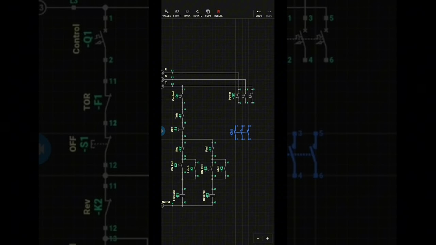
Task: Select the Reverse -K2 coil
Action: coord(212,196)
